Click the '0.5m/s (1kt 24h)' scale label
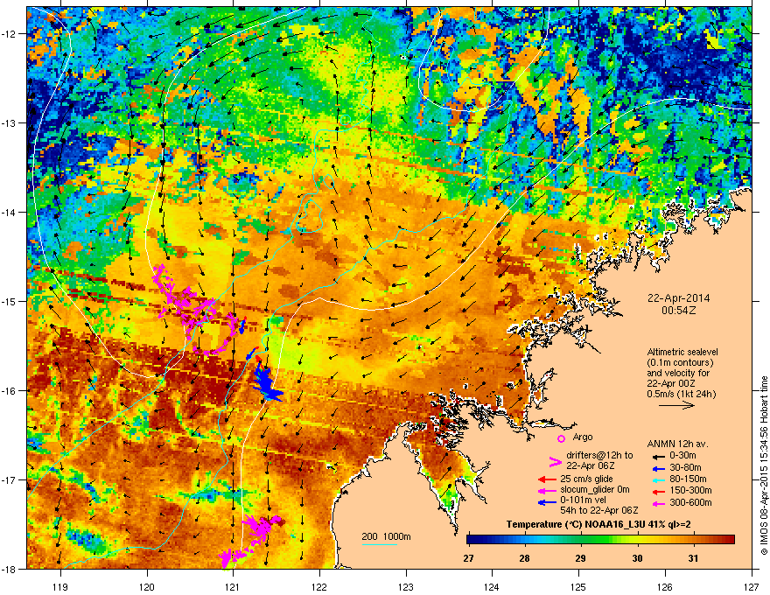The width and height of the screenshot is (770, 595). [681, 394]
